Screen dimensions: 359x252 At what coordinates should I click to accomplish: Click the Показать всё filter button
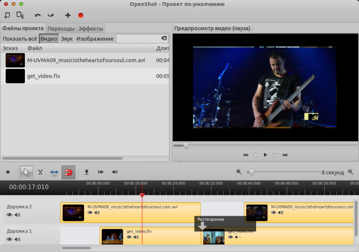click(x=19, y=39)
